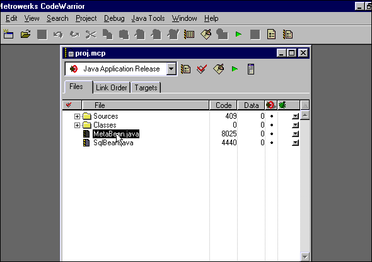372x262 pixels.
Task: Click the striped grid icon in main toolbar
Action: point(189,35)
